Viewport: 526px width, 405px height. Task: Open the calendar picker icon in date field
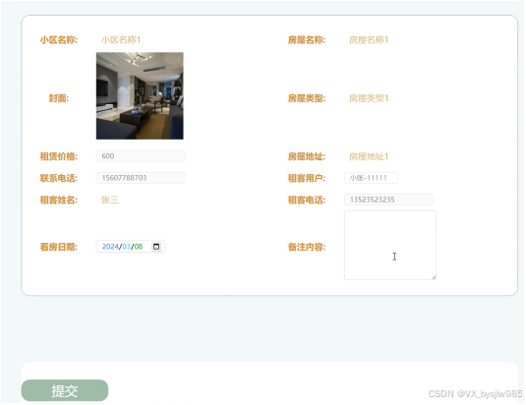pyautogui.click(x=156, y=247)
